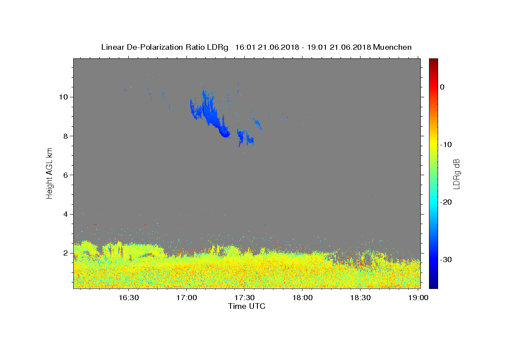Screen dimensions: 520x346
Task: Click the height tick label 6
Action: (66, 175)
